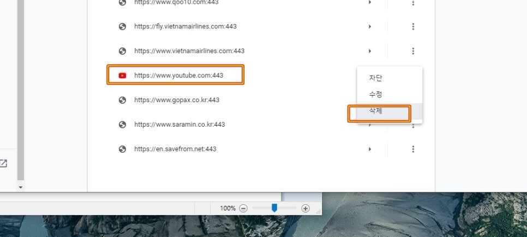527x237 pixels.
Task: Select 삭제 in the context menu
Action: click(x=389, y=111)
